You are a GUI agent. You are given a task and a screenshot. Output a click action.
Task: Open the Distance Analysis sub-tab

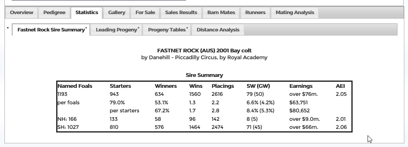[218, 29]
